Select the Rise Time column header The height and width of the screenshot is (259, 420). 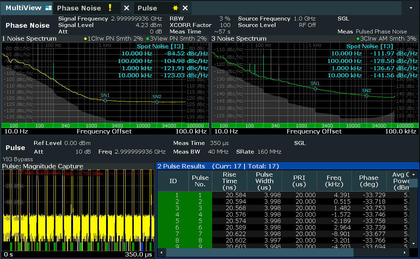click(229, 181)
